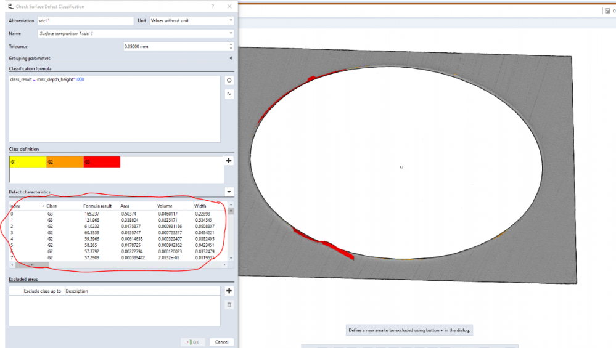Click the trash icon for excluded areas
Viewport: 616px width, 348px height.
(229, 304)
